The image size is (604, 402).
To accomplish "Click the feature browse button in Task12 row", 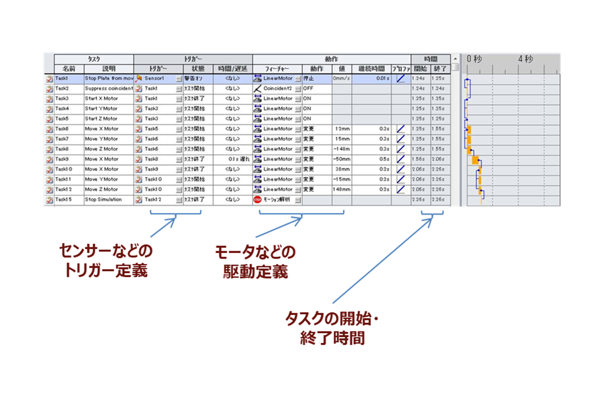I will point(298,190).
